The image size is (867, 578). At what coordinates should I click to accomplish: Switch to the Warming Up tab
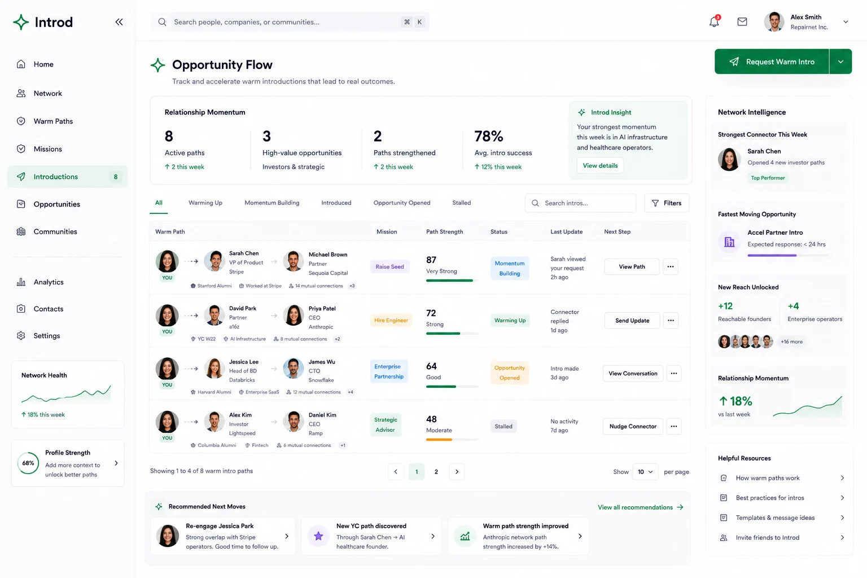205,203
